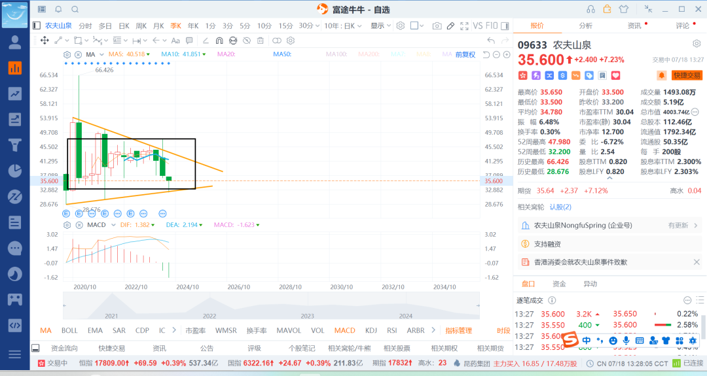Delete drawings with the trash icon
Screen dimensions: 707x376
(x=260, y=41)
